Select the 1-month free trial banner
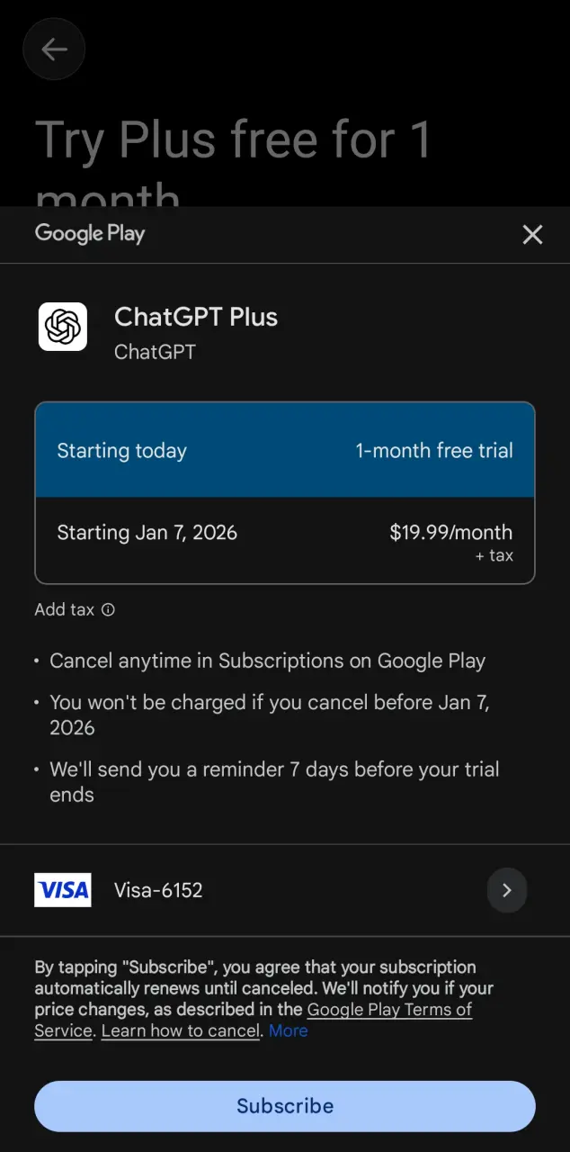The height and width of the screenshot is (1152, 570). (x=285, y=450)
